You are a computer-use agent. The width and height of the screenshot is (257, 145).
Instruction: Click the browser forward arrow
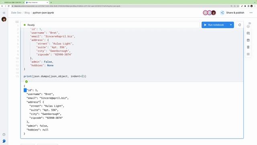click(x=5, y=6)
